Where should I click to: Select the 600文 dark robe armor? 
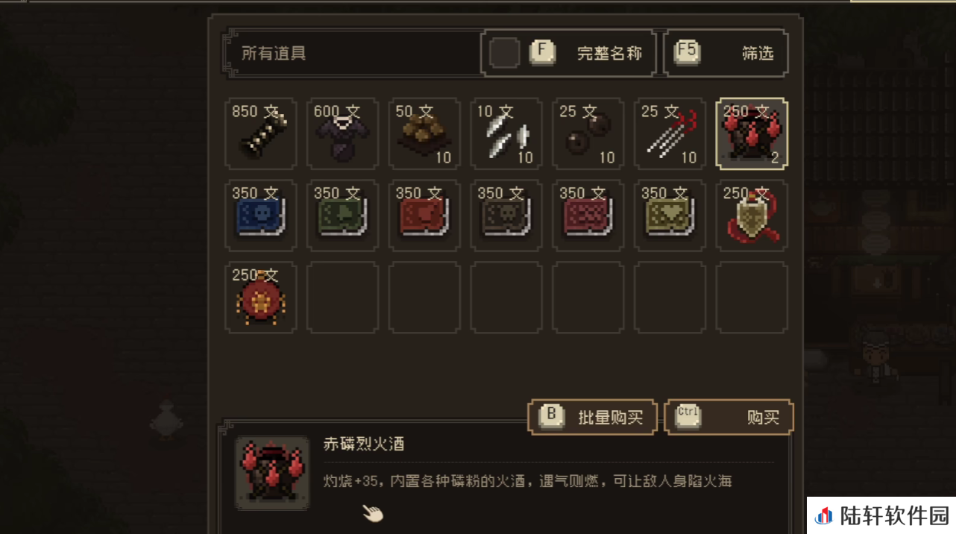click(x=343, y=134)
